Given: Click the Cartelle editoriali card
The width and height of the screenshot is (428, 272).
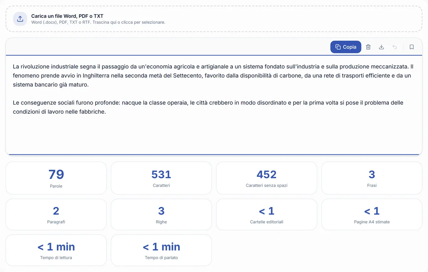Looking at the screenshot, I should click(x=266, y=214).
